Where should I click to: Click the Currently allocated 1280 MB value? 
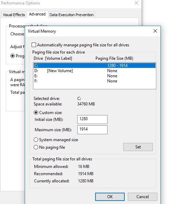pyautogui.click(x=86, y=181)
